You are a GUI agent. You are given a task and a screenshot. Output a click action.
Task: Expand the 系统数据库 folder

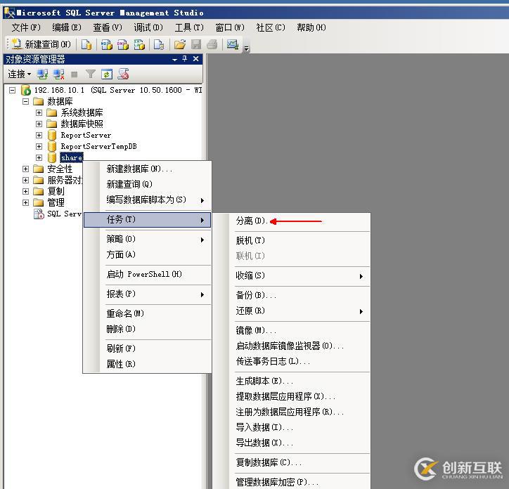pyautogui.click(x=39, y=112)
